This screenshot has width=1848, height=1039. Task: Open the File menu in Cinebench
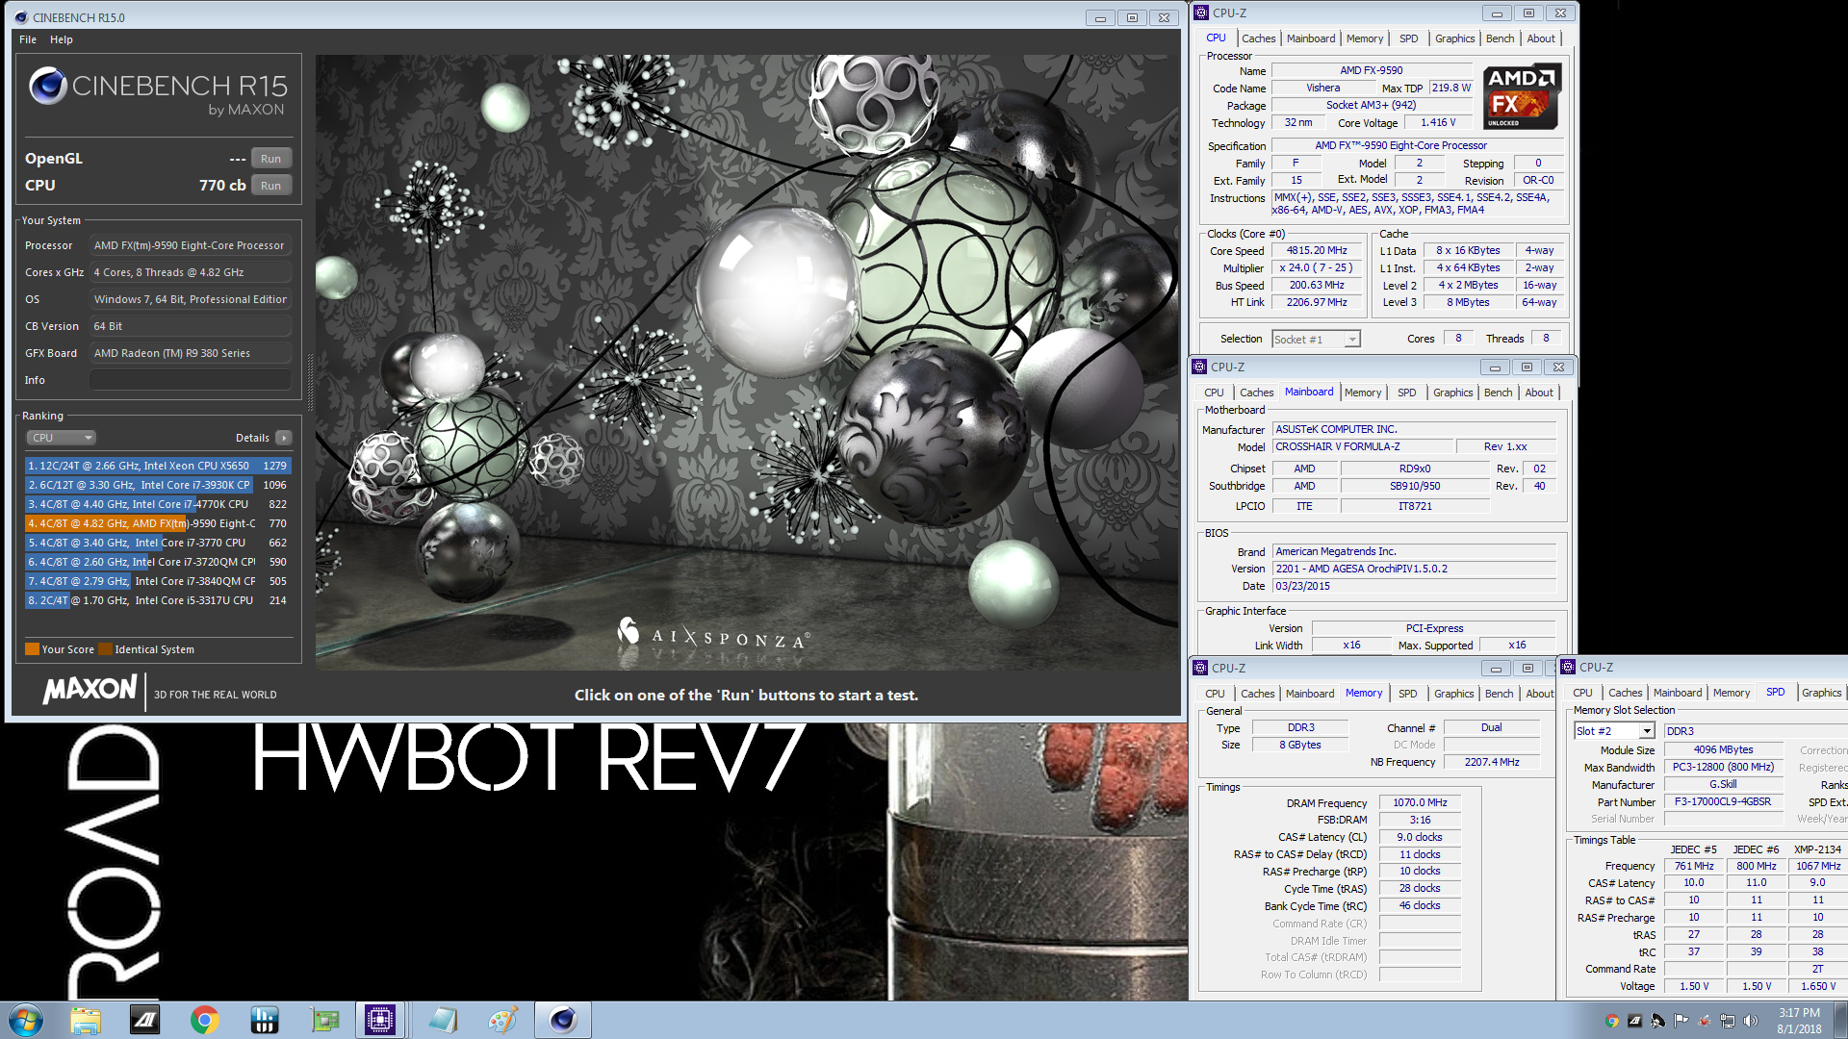click(x=28, y=39)
